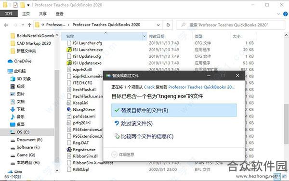Choose 替换目标中的文件(R)

174,110
